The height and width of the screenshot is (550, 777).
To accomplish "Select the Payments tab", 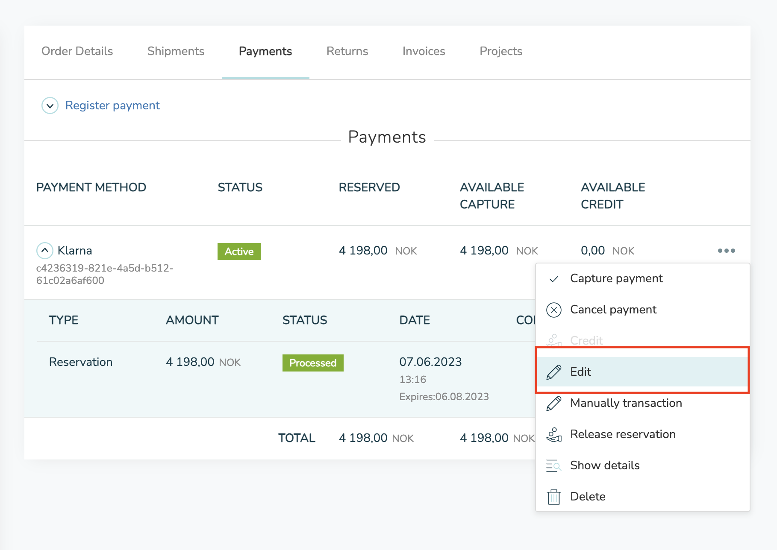I will point(265,51).
